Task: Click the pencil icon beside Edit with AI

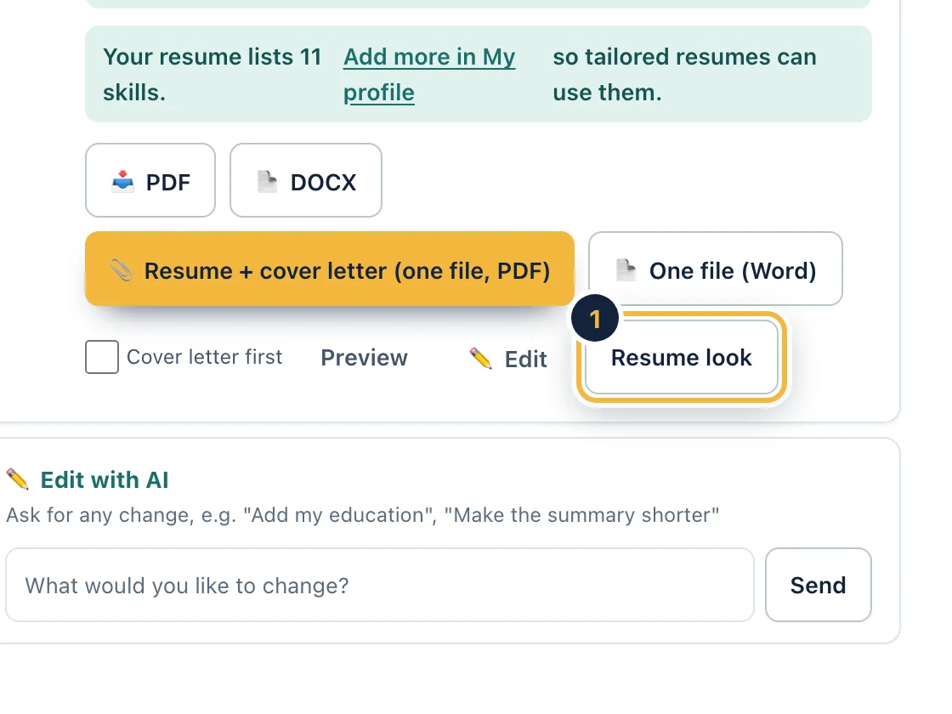Action: [18, 479]
